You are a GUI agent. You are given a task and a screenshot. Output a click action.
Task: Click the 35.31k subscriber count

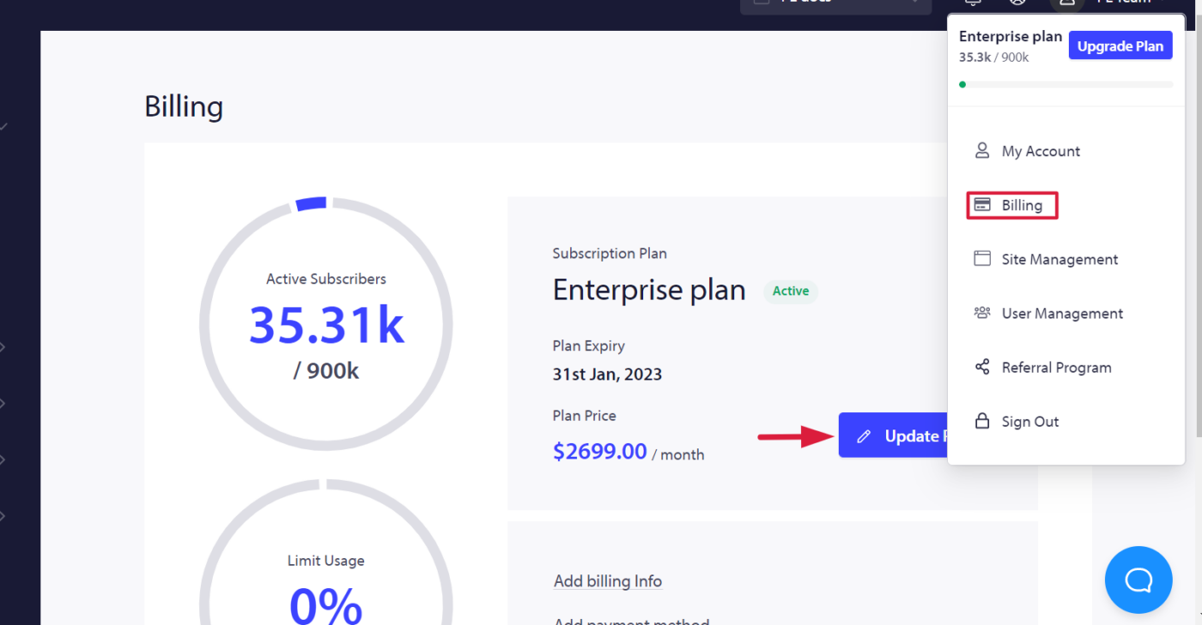point(326,325)
